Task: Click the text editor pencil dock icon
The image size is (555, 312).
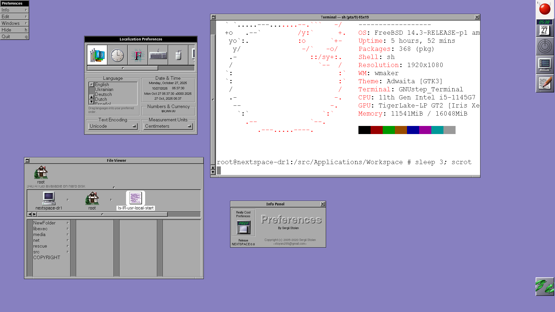Action: coord(545,83)
